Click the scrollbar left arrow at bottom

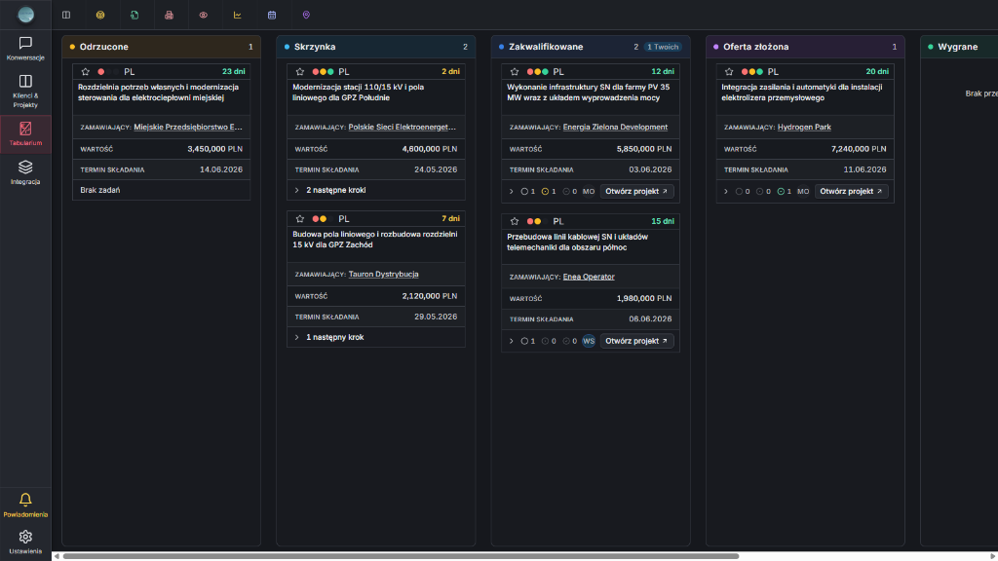[57, 556]
